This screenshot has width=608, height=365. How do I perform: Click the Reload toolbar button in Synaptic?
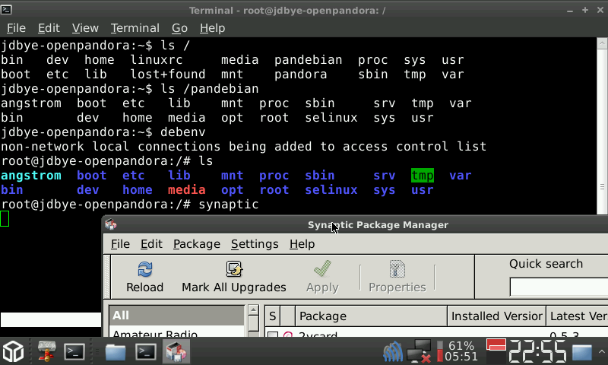pos(144,277)
